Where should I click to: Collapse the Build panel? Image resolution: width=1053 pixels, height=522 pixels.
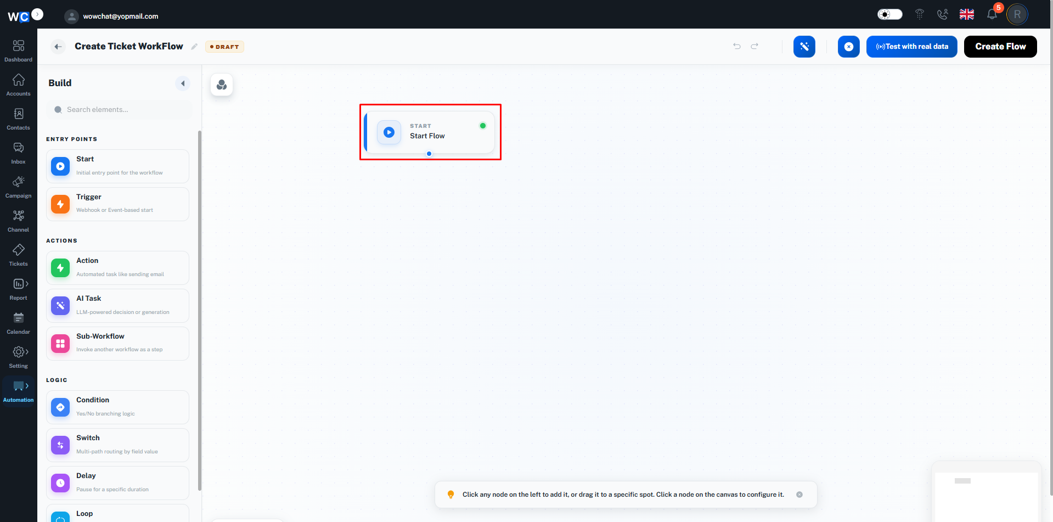point(183,83)
